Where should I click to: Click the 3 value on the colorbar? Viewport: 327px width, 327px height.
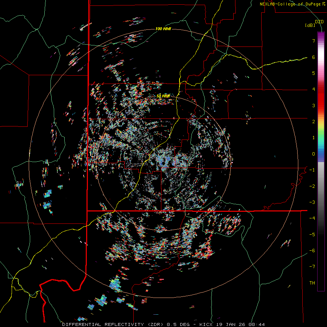click(314, 105)
